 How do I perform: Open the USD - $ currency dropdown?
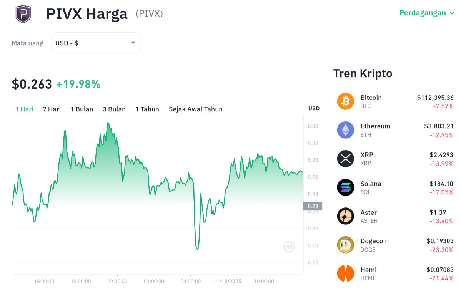96,43
